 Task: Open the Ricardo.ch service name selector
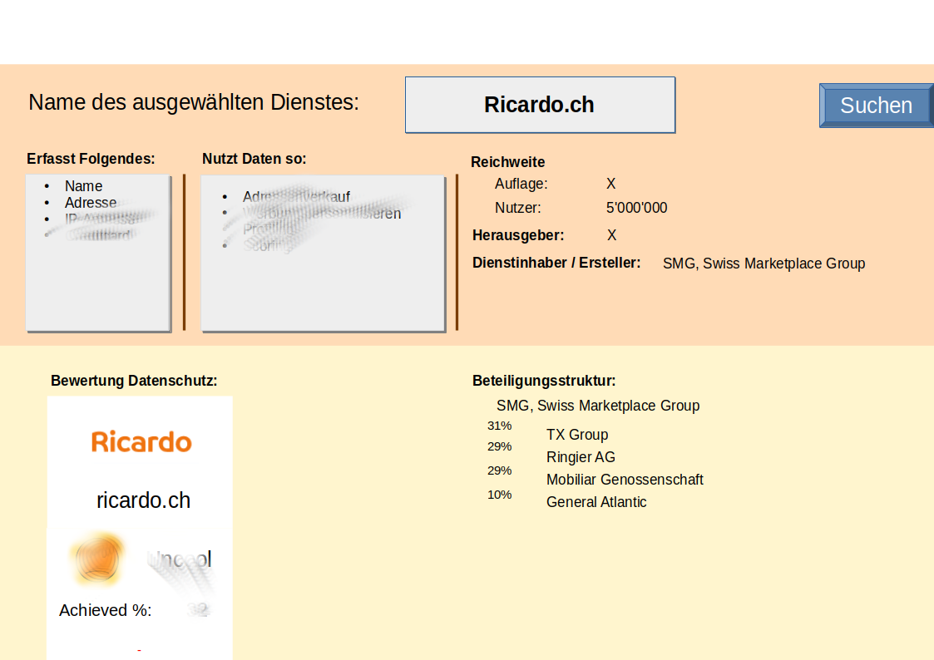point(540,105)
